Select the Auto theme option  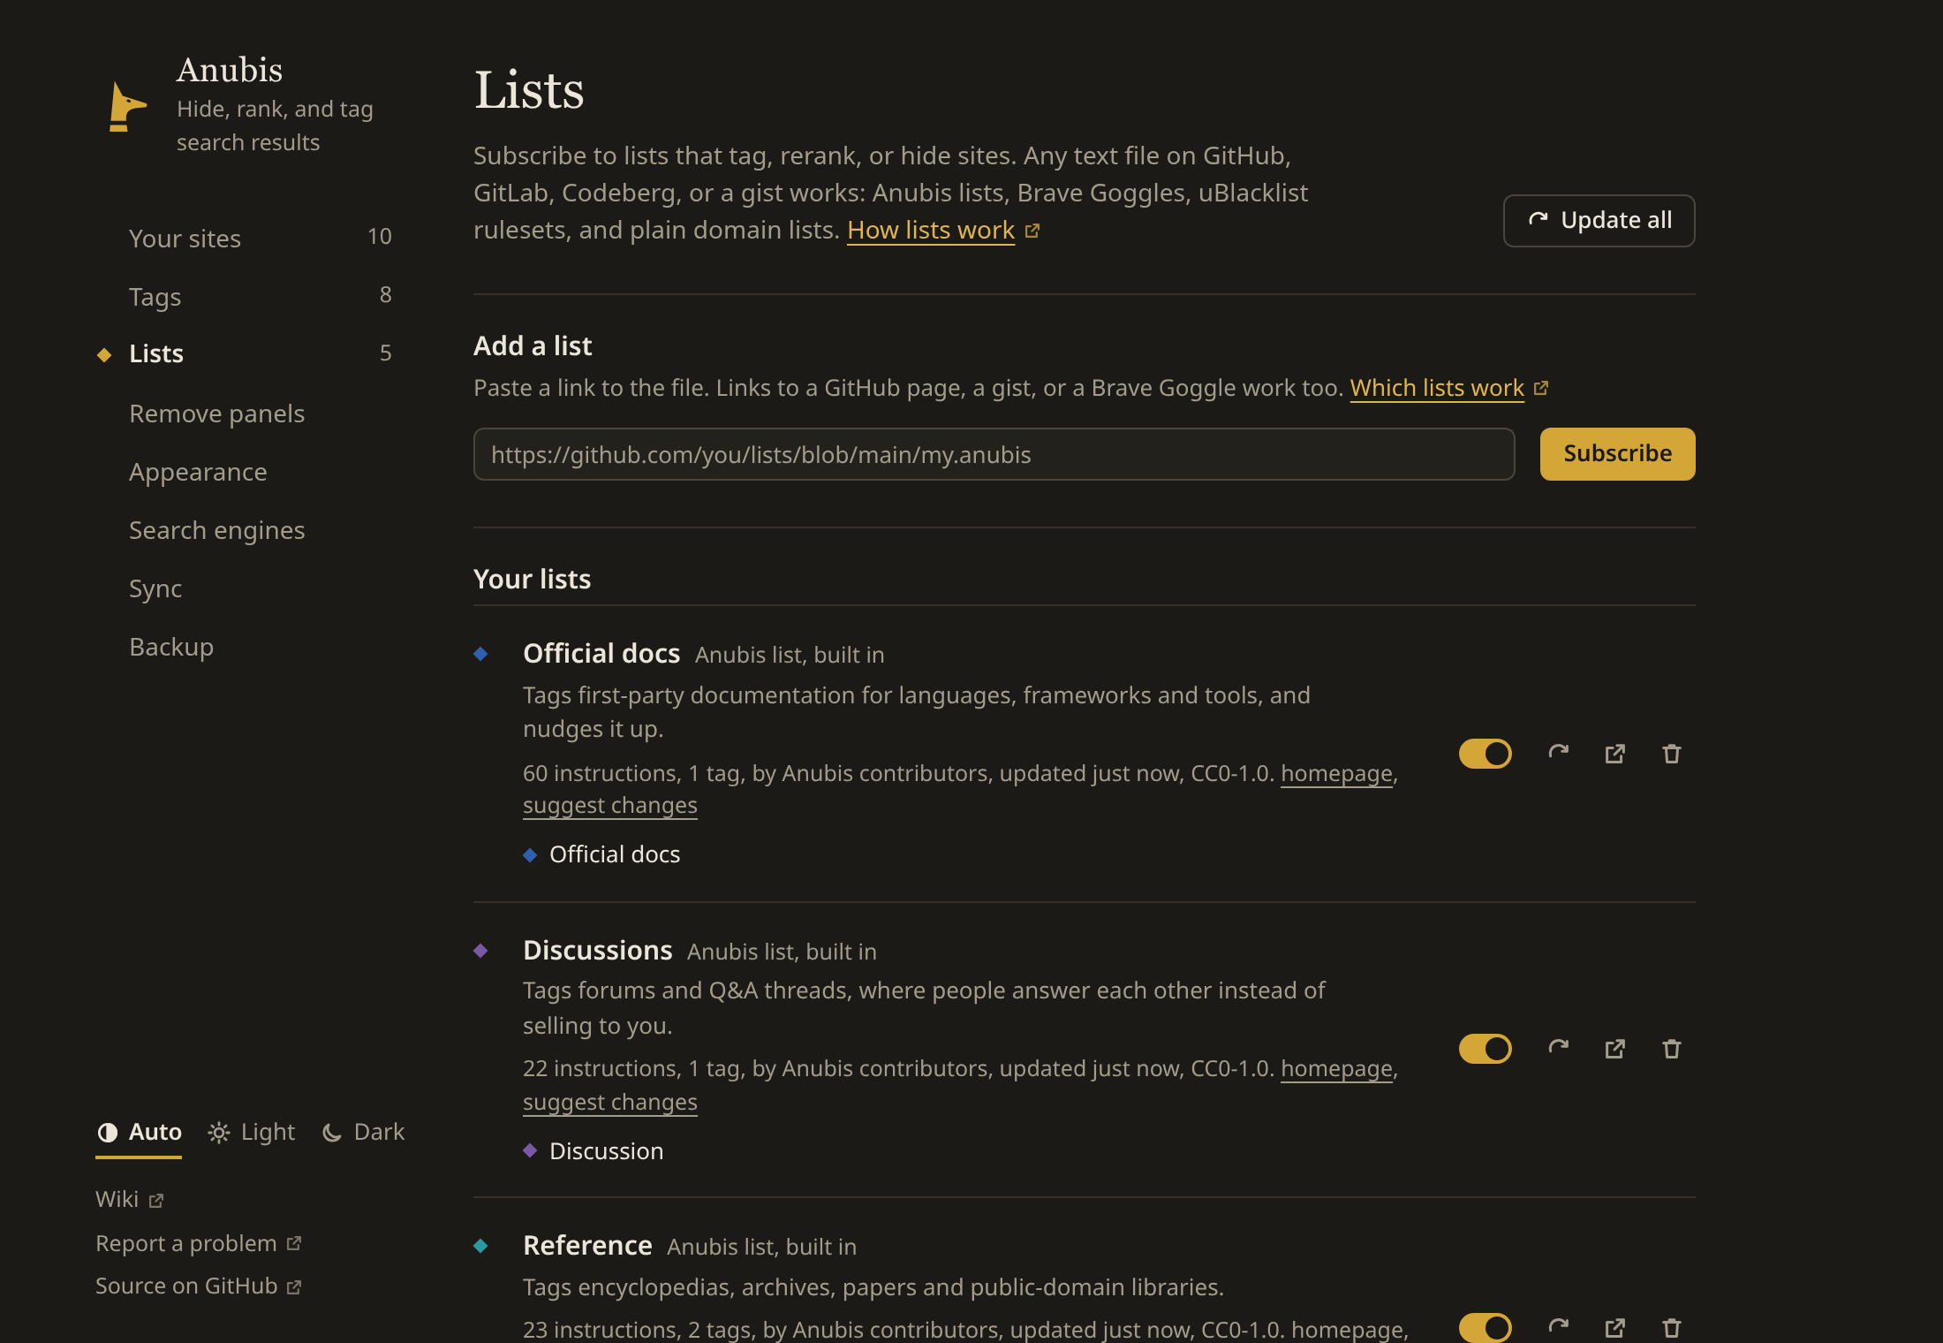[140, 1133]
